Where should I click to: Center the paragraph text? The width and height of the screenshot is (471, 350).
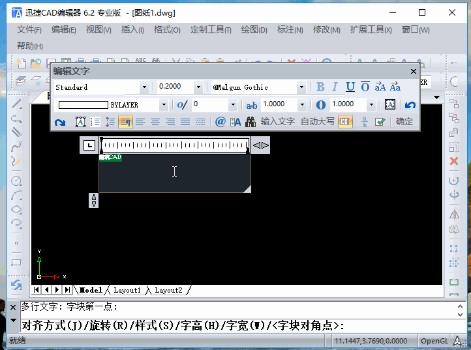pyautogui.click(x=155, y=122)
